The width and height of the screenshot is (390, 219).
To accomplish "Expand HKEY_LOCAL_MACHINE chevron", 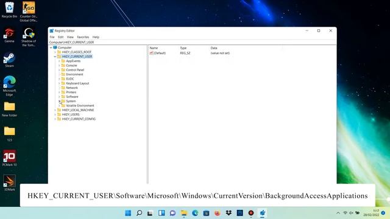I will click(55, 110).
